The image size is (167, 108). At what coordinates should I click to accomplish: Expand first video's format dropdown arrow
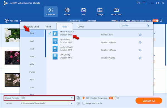pos(154,33)
